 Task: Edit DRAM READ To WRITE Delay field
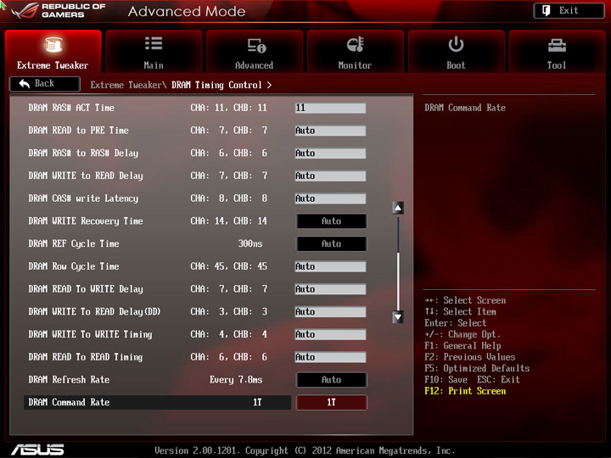click(330, 289)
